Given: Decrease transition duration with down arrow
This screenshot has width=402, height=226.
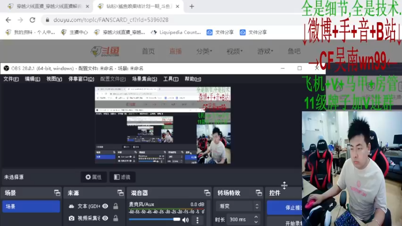Looking at the screenshot, I should click(256, 222).
